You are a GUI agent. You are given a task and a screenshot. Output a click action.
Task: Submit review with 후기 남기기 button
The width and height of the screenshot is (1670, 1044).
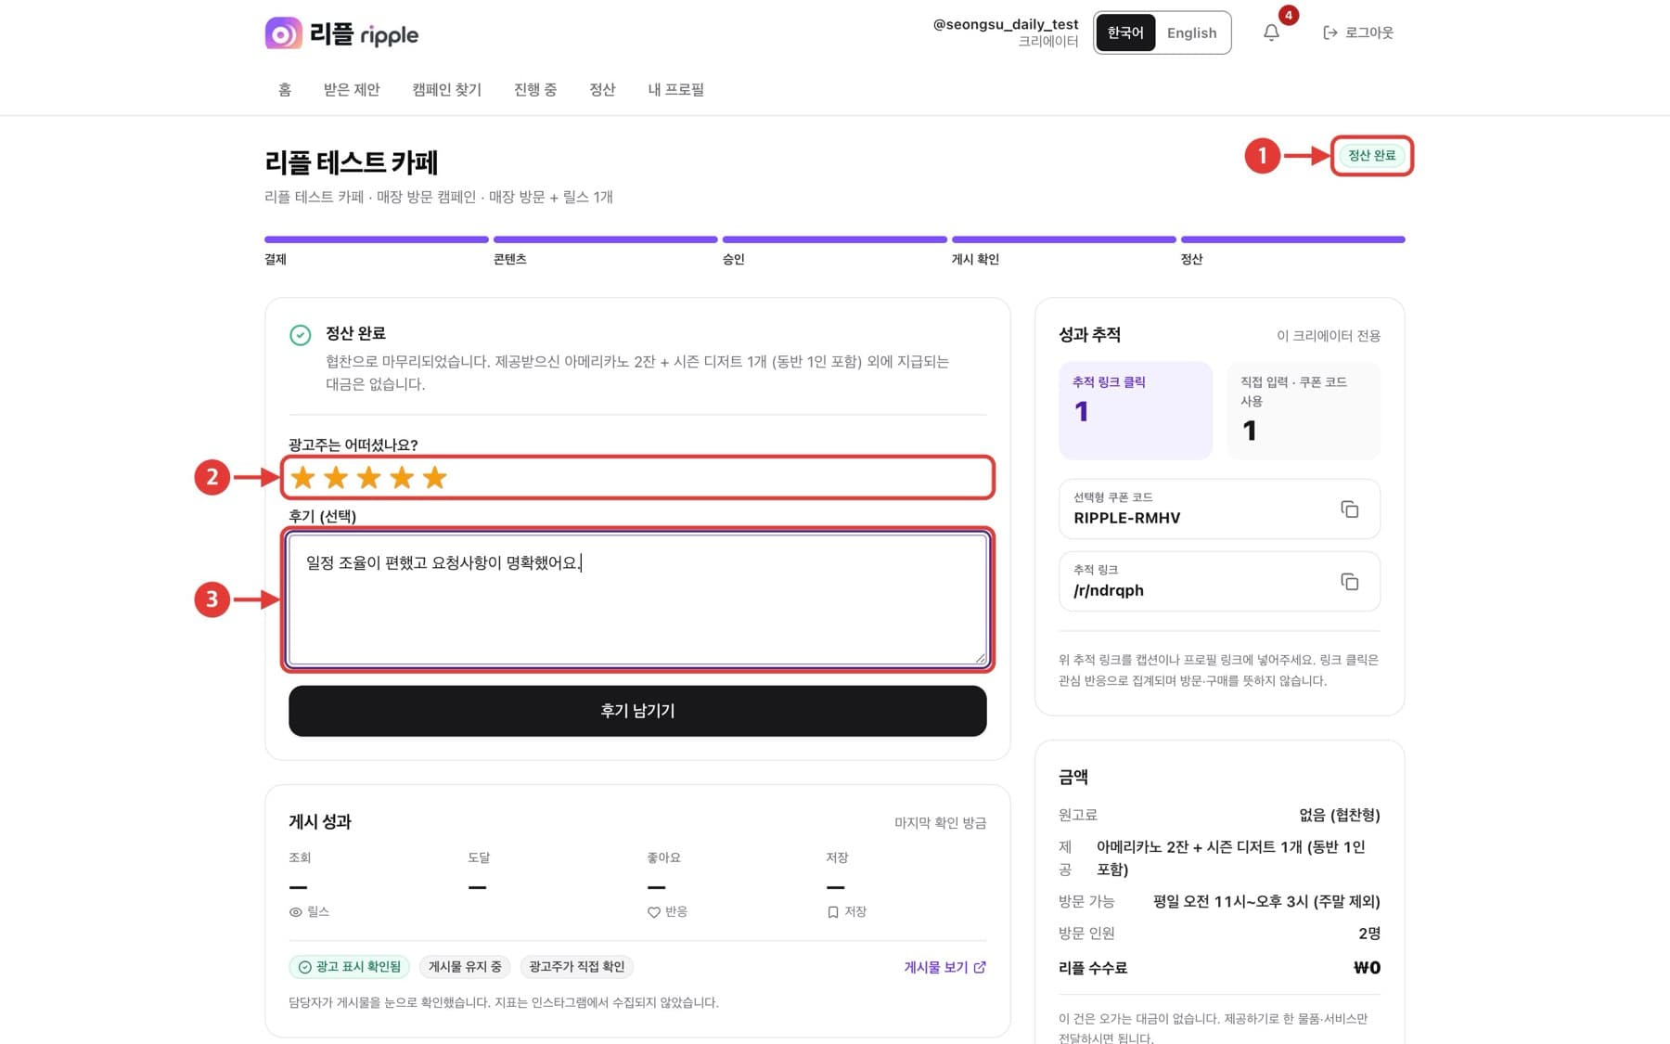(x=637, y=711)
